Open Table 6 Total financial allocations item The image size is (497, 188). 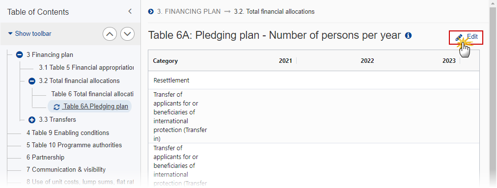(92, 94)
